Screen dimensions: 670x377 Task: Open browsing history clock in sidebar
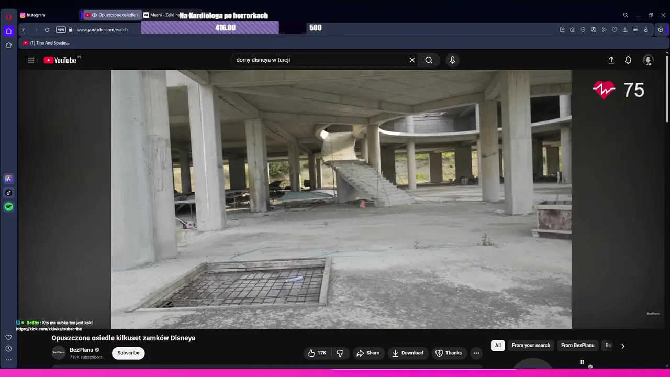pyautogui.click(x=8, y=349)
